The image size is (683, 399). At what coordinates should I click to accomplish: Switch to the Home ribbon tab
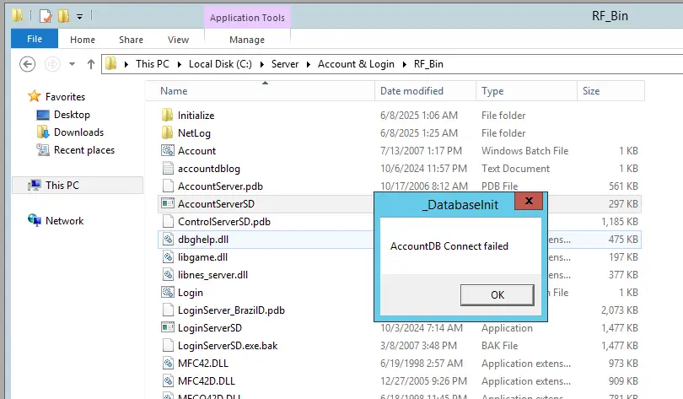83,40
